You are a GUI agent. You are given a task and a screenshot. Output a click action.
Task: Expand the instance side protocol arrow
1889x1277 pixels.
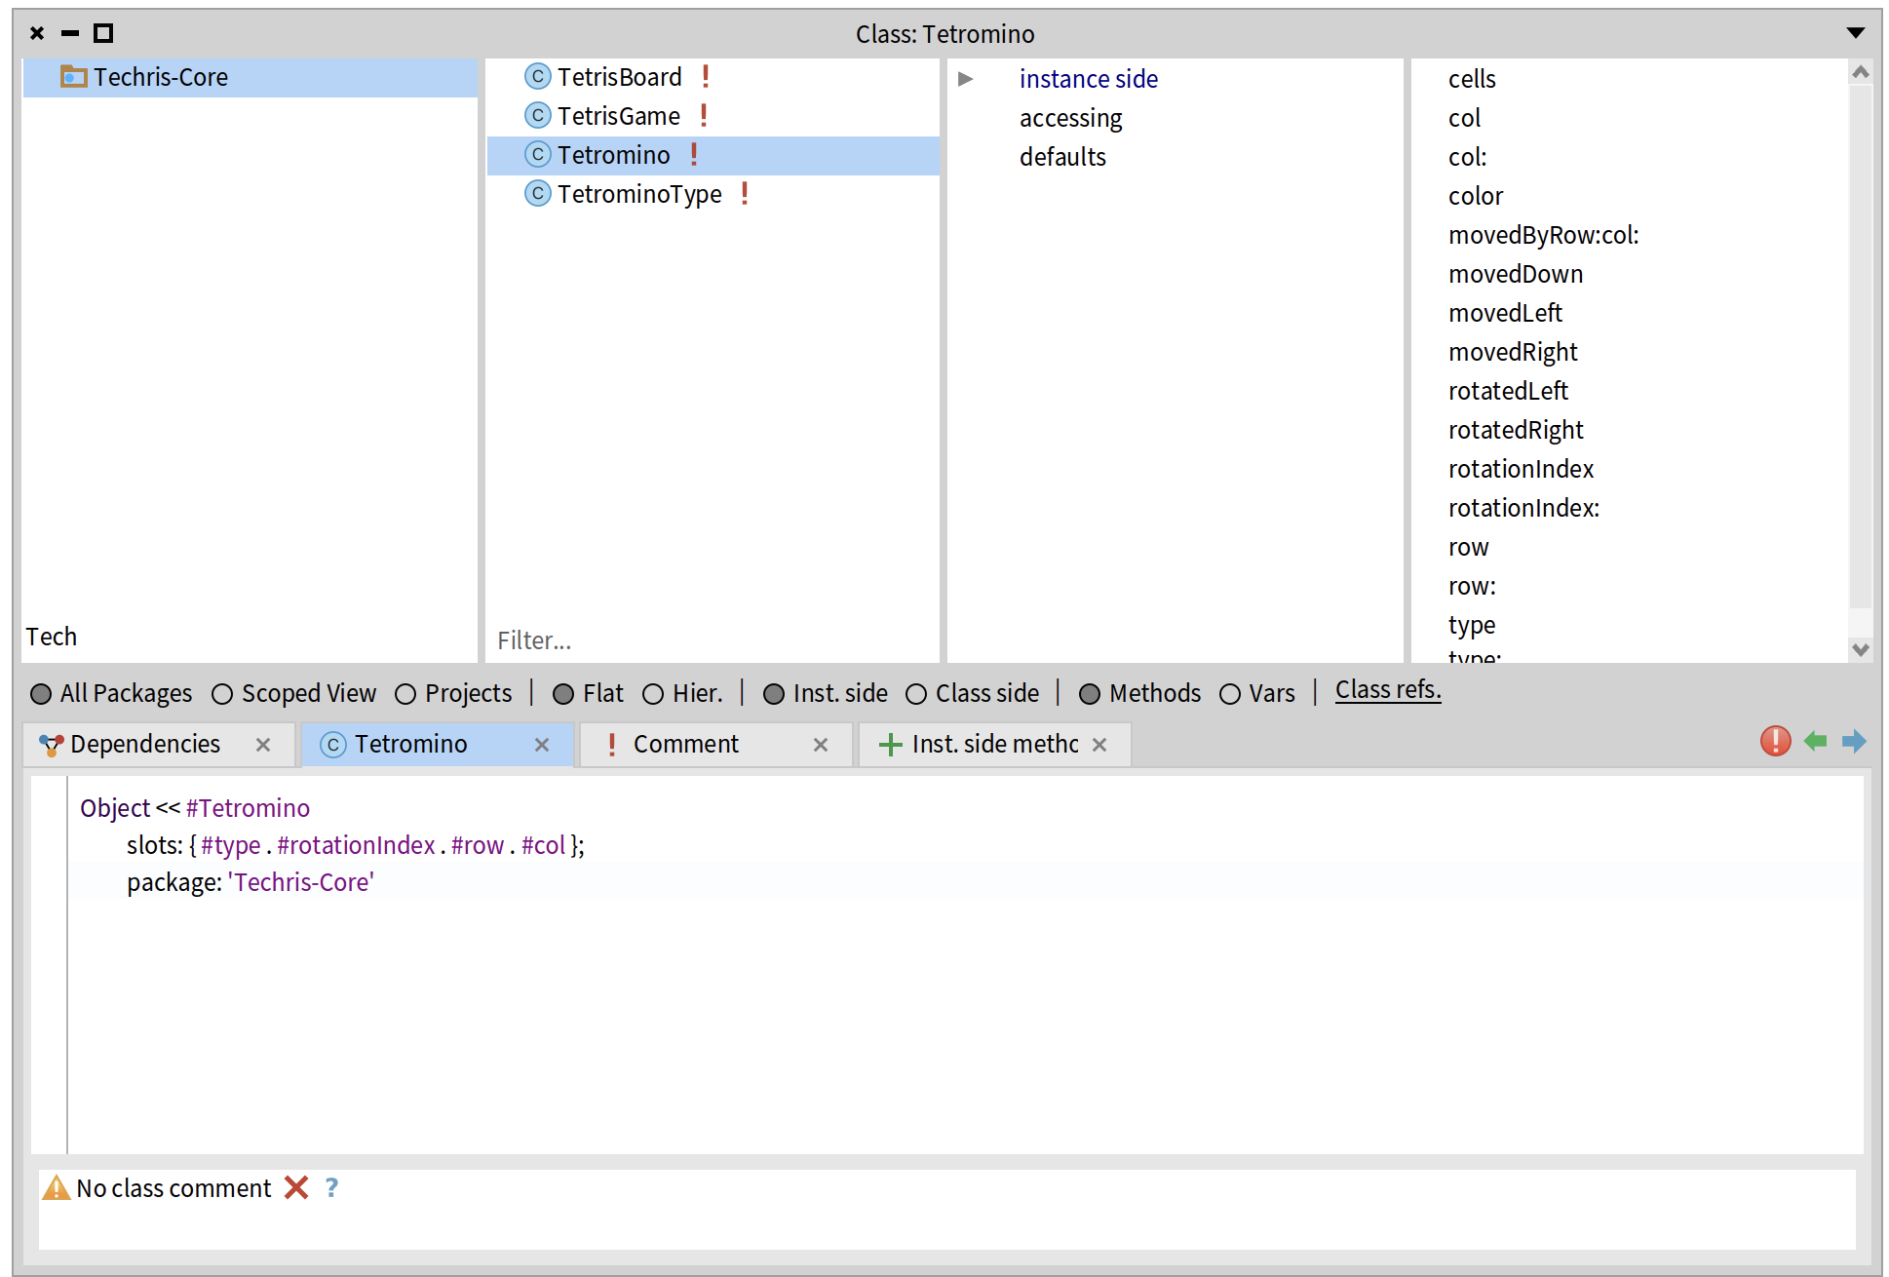coord(965,78)
